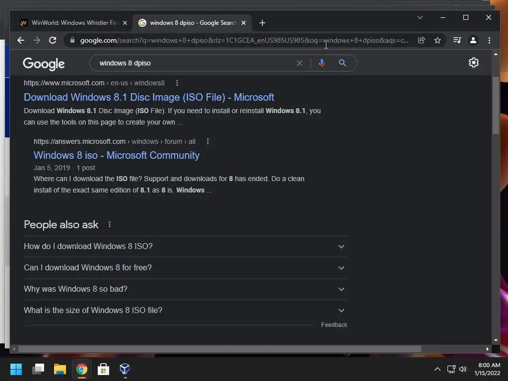The image size is (508, 381).
Task: Go to Google home via the logo
Action: tap(44, 64)
